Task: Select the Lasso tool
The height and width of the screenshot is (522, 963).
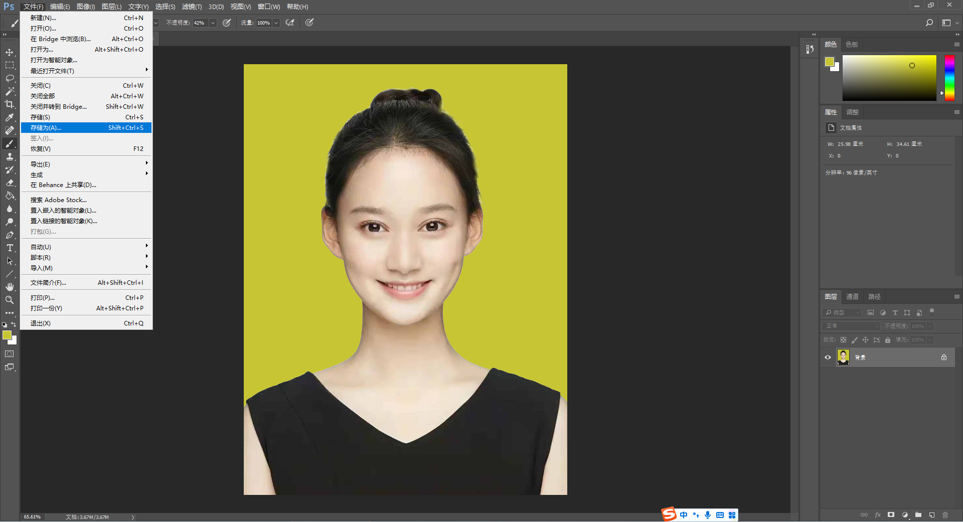Action: tap(10, 78)
